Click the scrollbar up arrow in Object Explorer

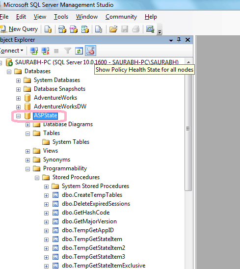pyautogui.click(x=188, y=62)
